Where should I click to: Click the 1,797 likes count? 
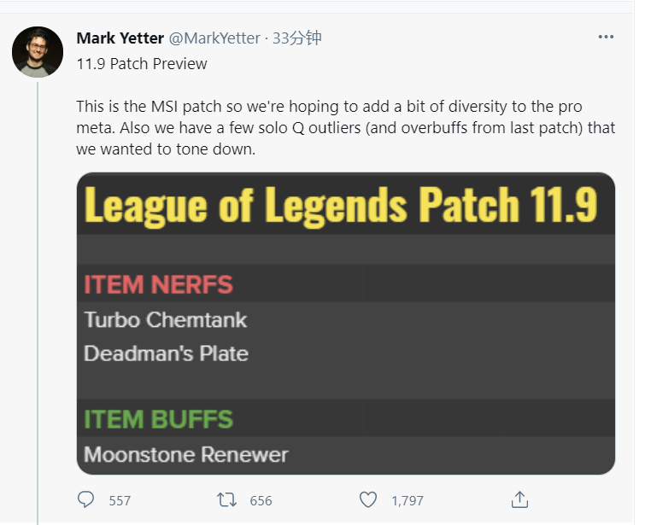[408, 501]
